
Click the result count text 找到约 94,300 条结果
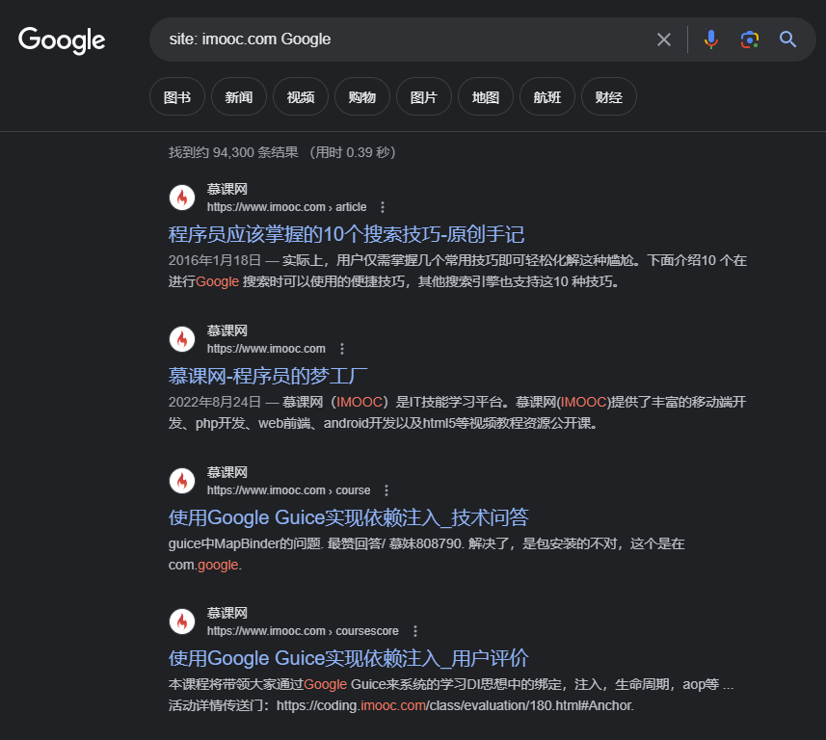pos(233,152)
